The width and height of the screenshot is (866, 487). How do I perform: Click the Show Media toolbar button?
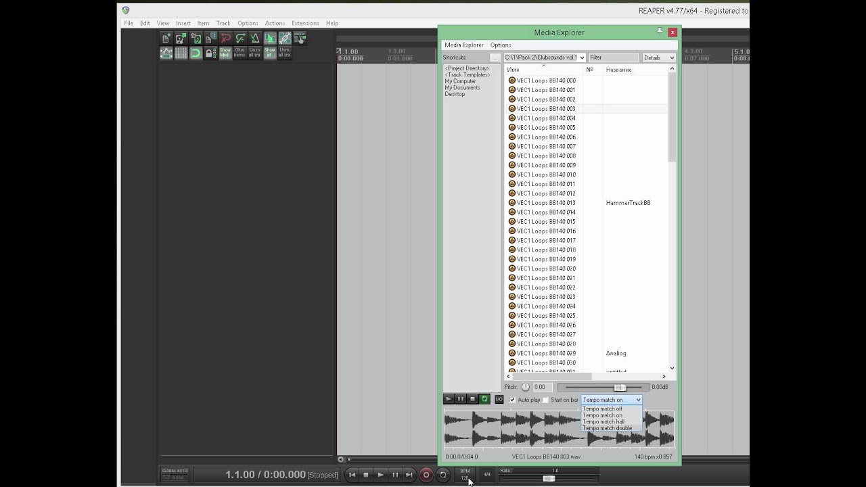225,53
